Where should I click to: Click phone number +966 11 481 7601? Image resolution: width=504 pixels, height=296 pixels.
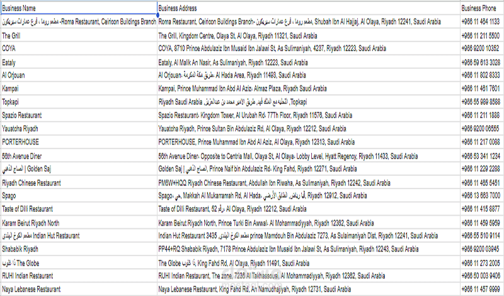pyautogui.click(x=482, y=88)
